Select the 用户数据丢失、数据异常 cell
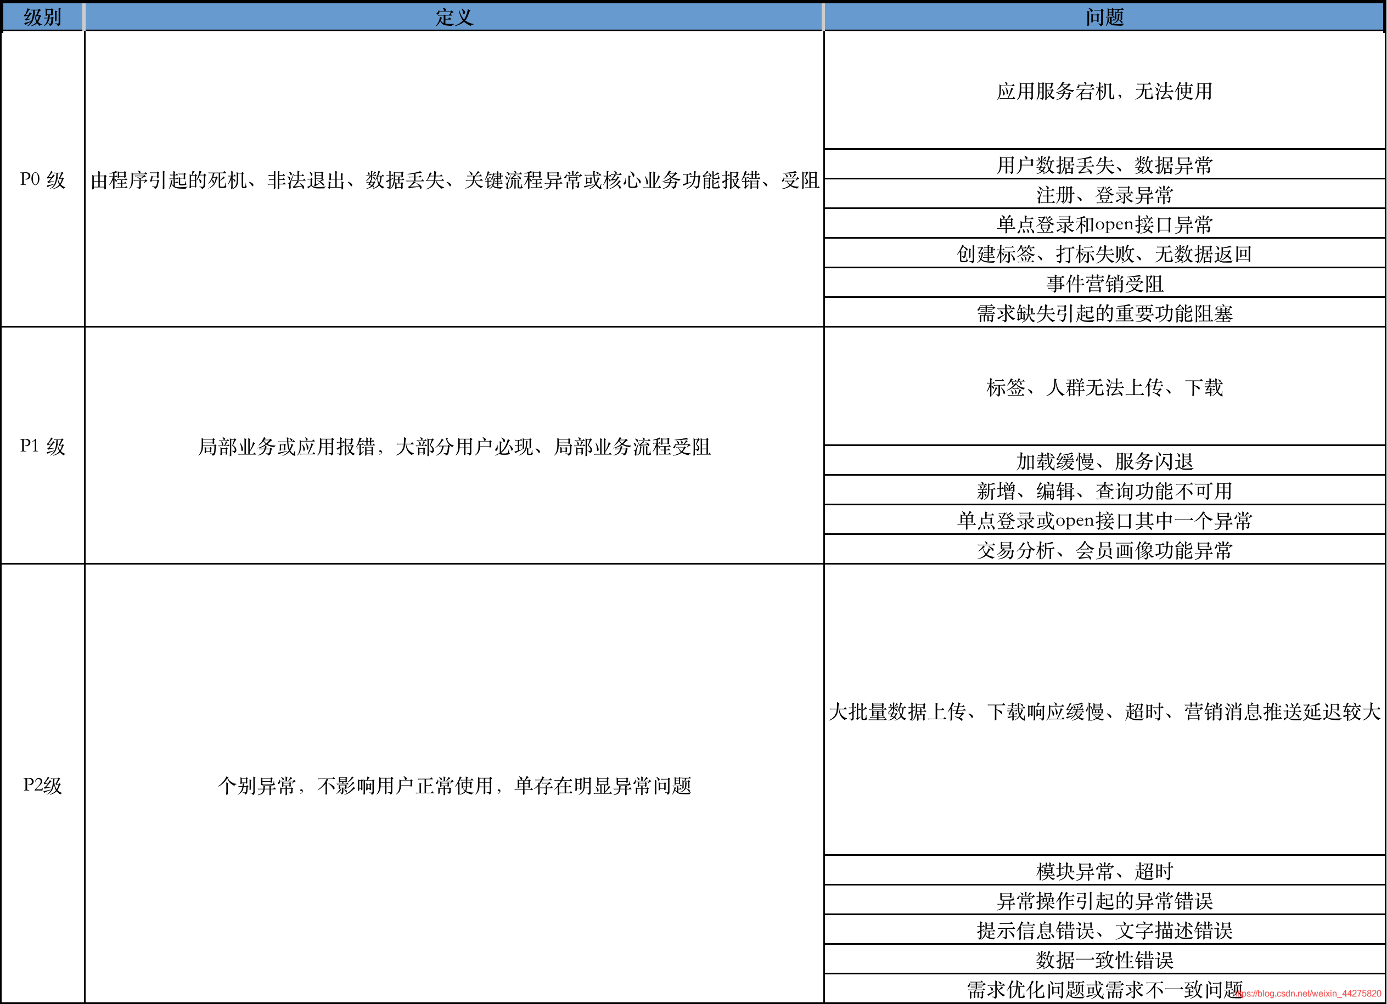Screen dimensions: 1387x1004 click(1104, 165)
